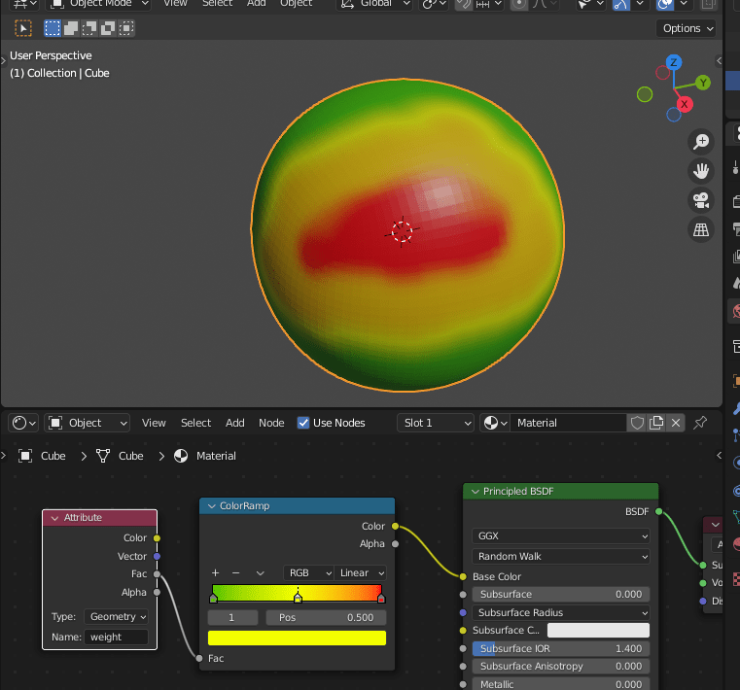Open the Attribute Type Geometry dropdown
The image size is (740, 690).
[x=116, y=616]
